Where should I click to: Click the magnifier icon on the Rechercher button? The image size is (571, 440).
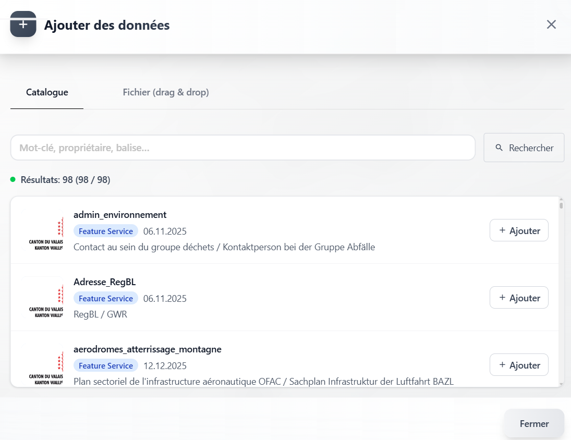499,148
